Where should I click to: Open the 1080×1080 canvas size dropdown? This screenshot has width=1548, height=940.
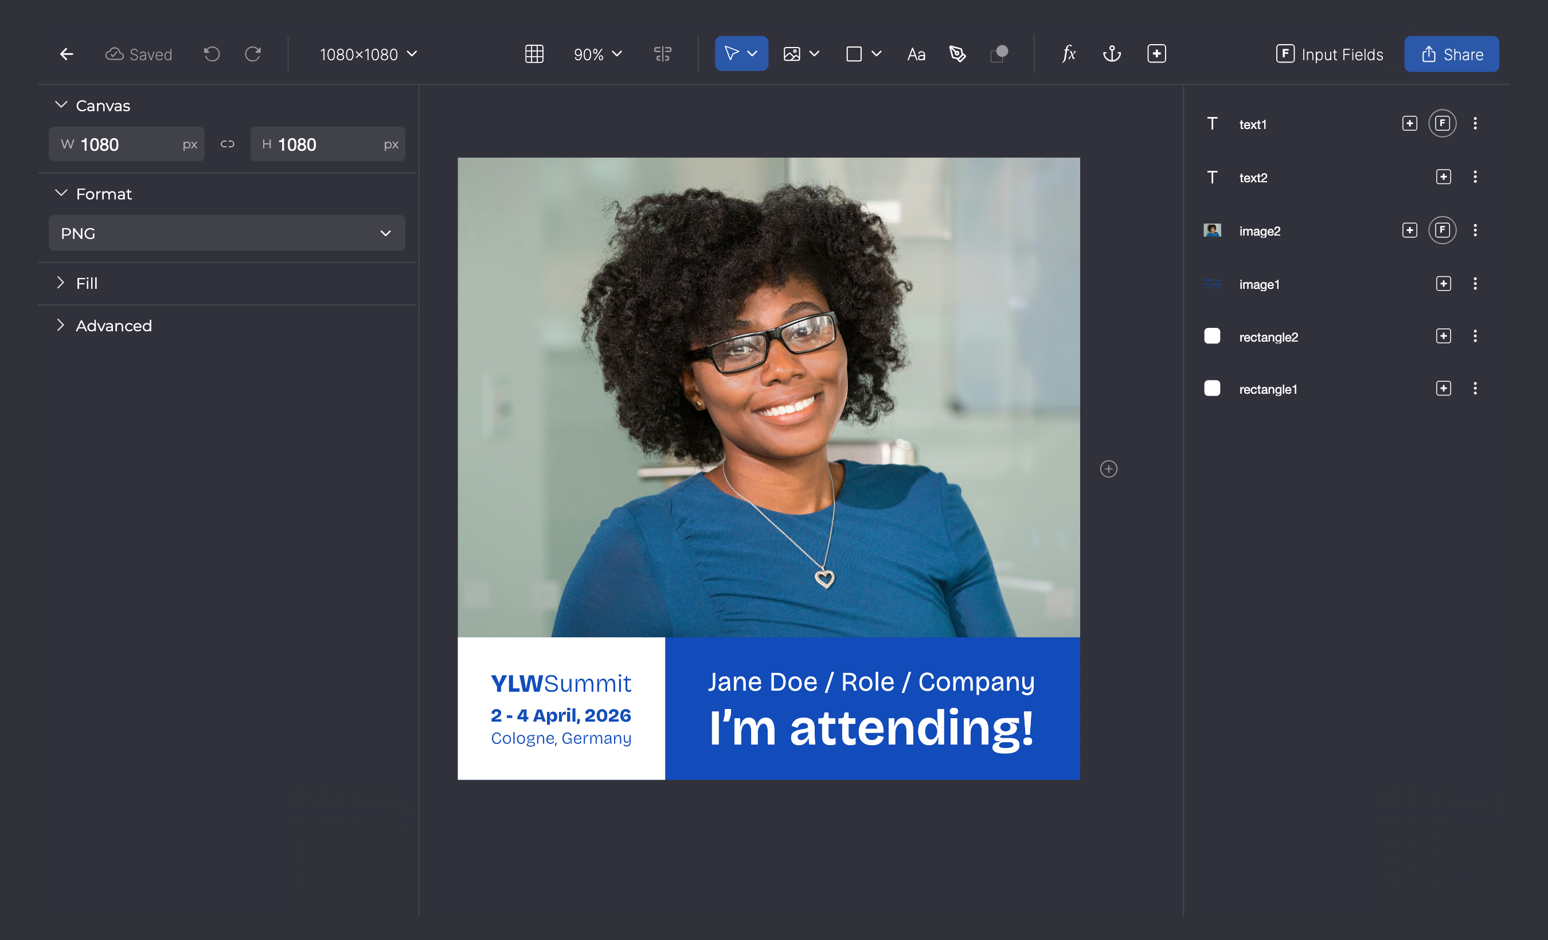[x=369, y=54]
